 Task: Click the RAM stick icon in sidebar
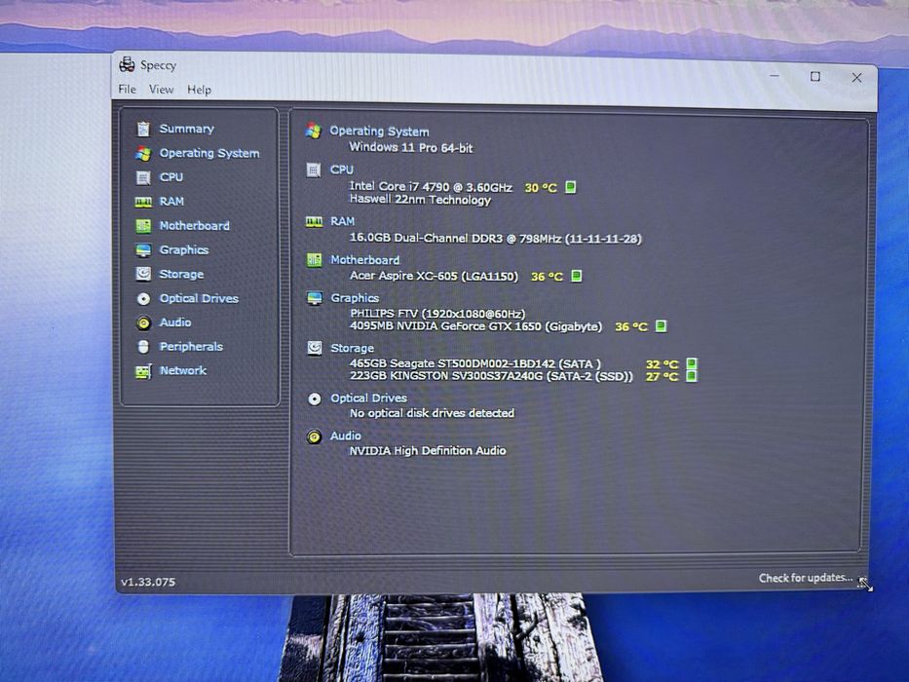pos(143,202)
